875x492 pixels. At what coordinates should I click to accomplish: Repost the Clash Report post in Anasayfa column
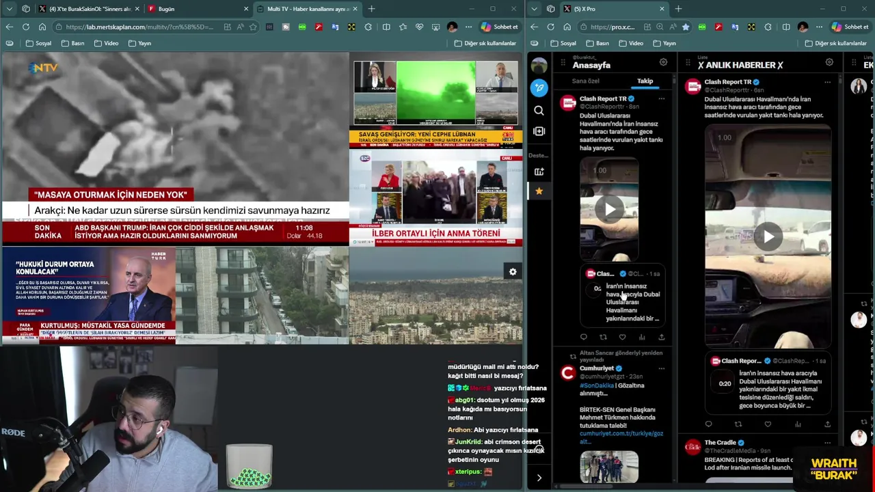point(603,337)
